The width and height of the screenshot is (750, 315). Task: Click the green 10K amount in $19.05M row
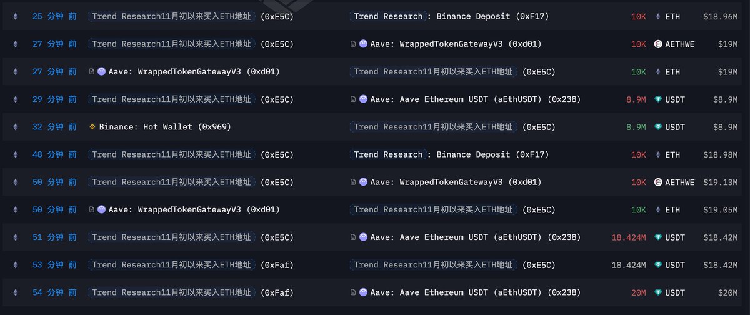click(639, 210)
